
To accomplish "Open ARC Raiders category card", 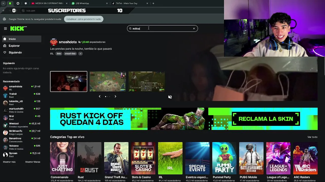I will tap(305, 158).
